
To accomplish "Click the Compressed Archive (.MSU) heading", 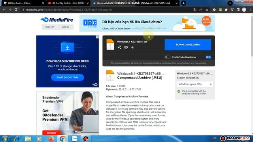I will [140, 78].
